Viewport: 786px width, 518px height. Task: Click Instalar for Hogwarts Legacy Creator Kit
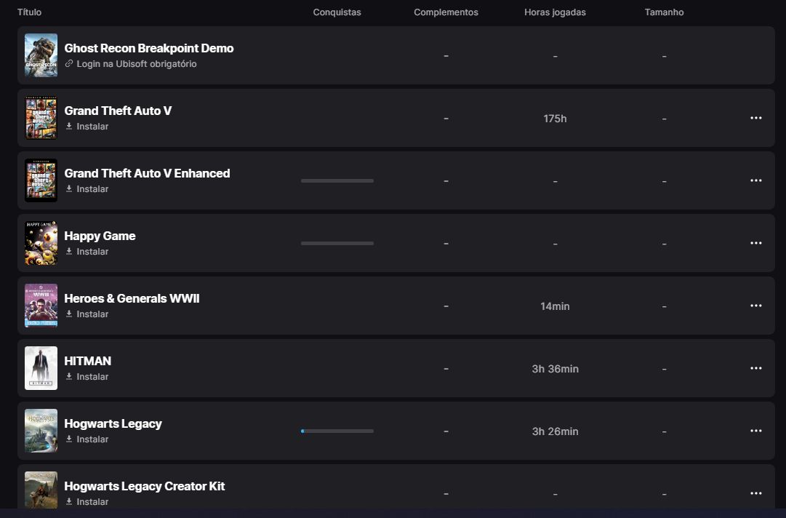pyautogui.click(x=92, y=502)
